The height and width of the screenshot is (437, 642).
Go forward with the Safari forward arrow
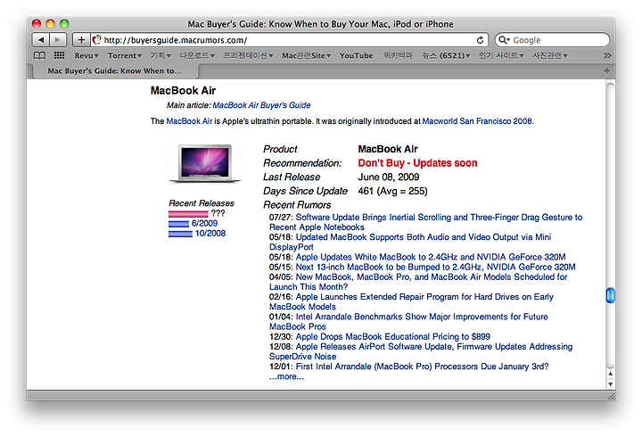pyautogui.click(x=58, y=40)
